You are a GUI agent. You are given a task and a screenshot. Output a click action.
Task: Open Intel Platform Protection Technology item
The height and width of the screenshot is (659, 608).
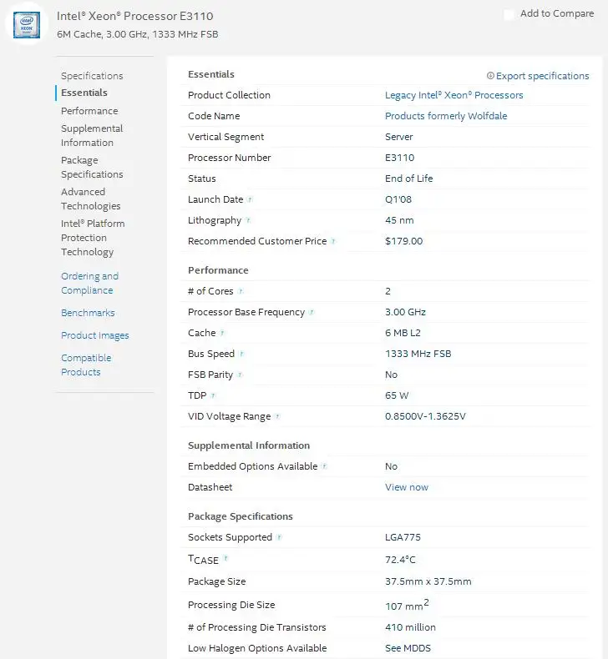pyautogui.click(x=93, y=238)
